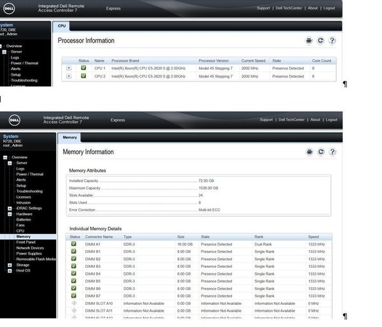The height and width of the screenshot is (327, 382).
Task: Expand the CPU 2 row details
Action: [69, 76]
